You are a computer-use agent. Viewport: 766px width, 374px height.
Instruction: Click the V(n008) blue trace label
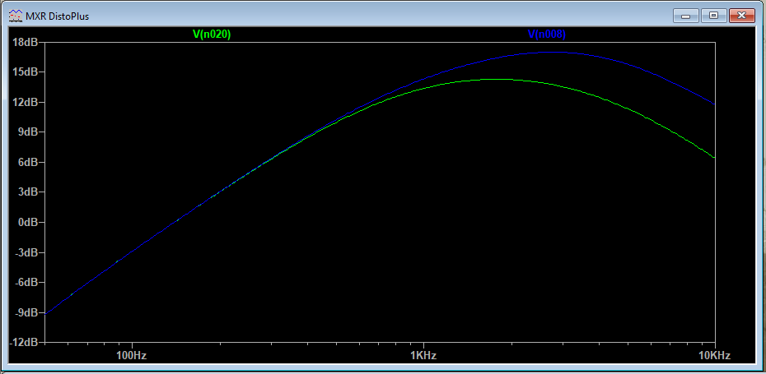point(547,35)
